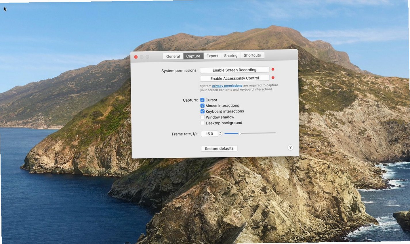Uncheck the Cursor checkbox
This screenshot has height=244, width=410.
(x=203, y=100)
